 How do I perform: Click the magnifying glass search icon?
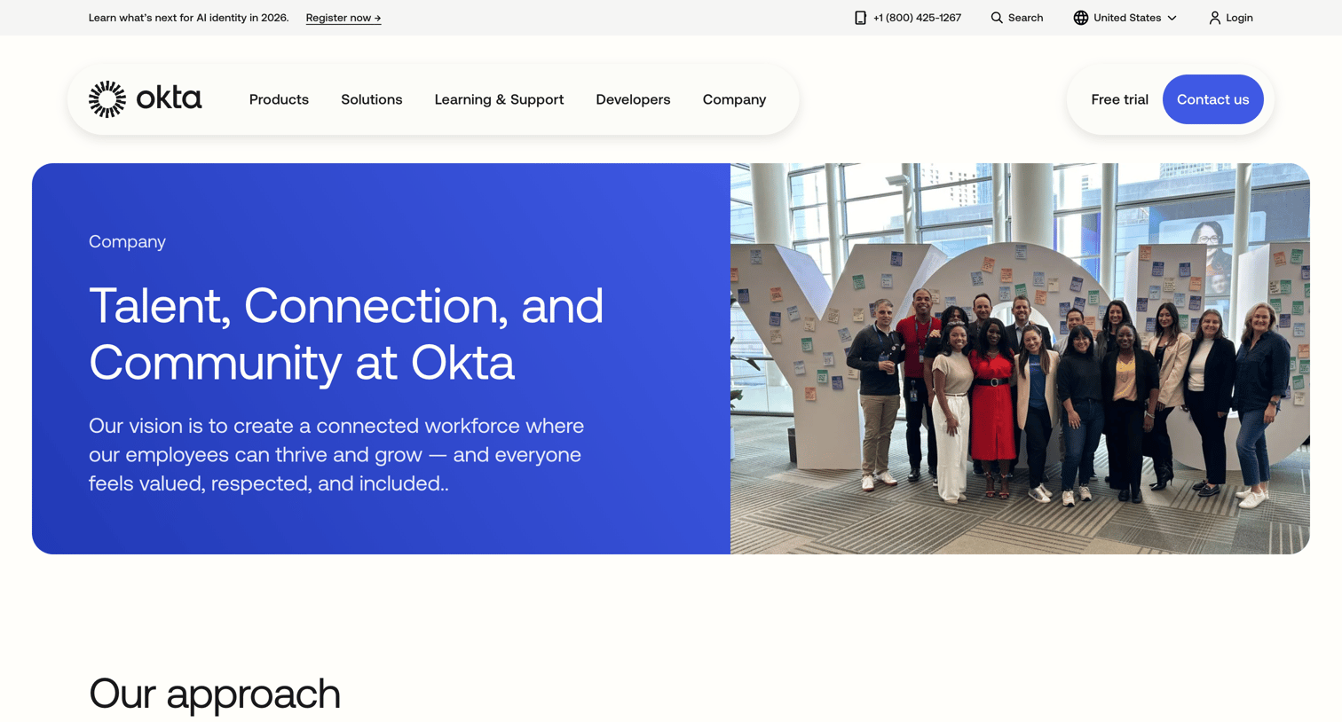pyautogui.click(x=997, y=18)
